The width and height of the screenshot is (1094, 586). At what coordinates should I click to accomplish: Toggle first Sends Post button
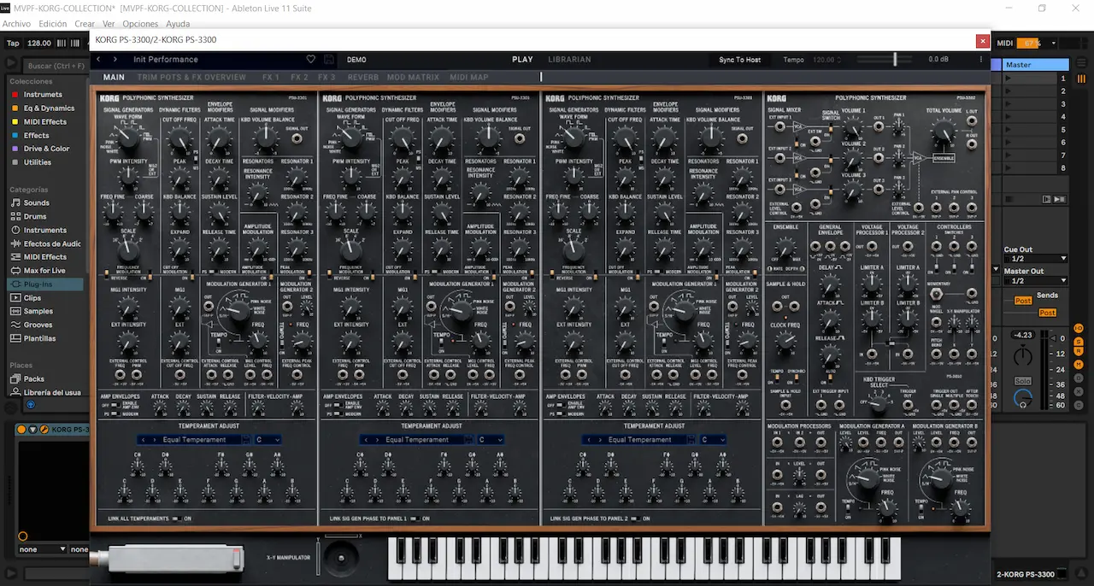pyautogui.click(x=1023, y=301)
